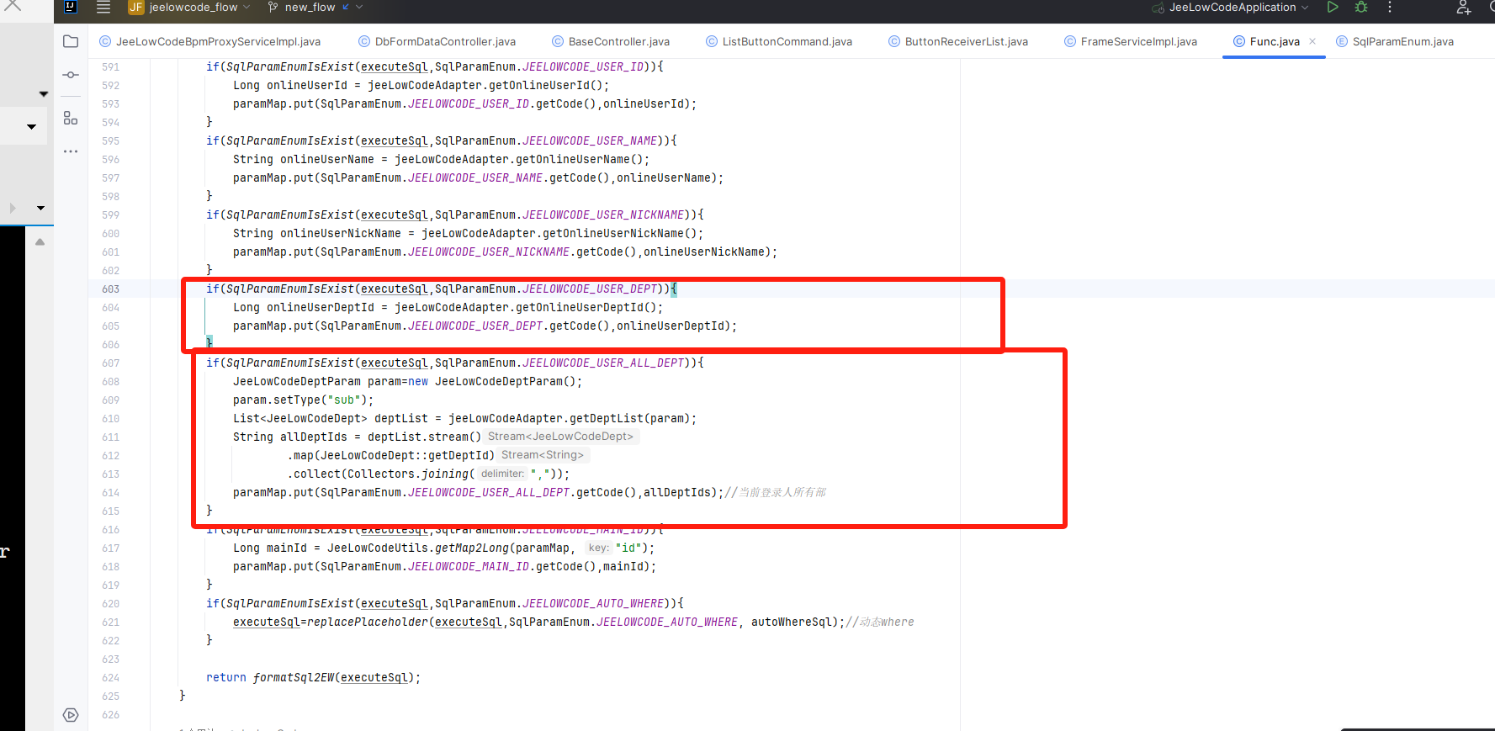The image size is (1495, 731).
Task: Click line number 603 in the gutter
Action: pos(111,289)
